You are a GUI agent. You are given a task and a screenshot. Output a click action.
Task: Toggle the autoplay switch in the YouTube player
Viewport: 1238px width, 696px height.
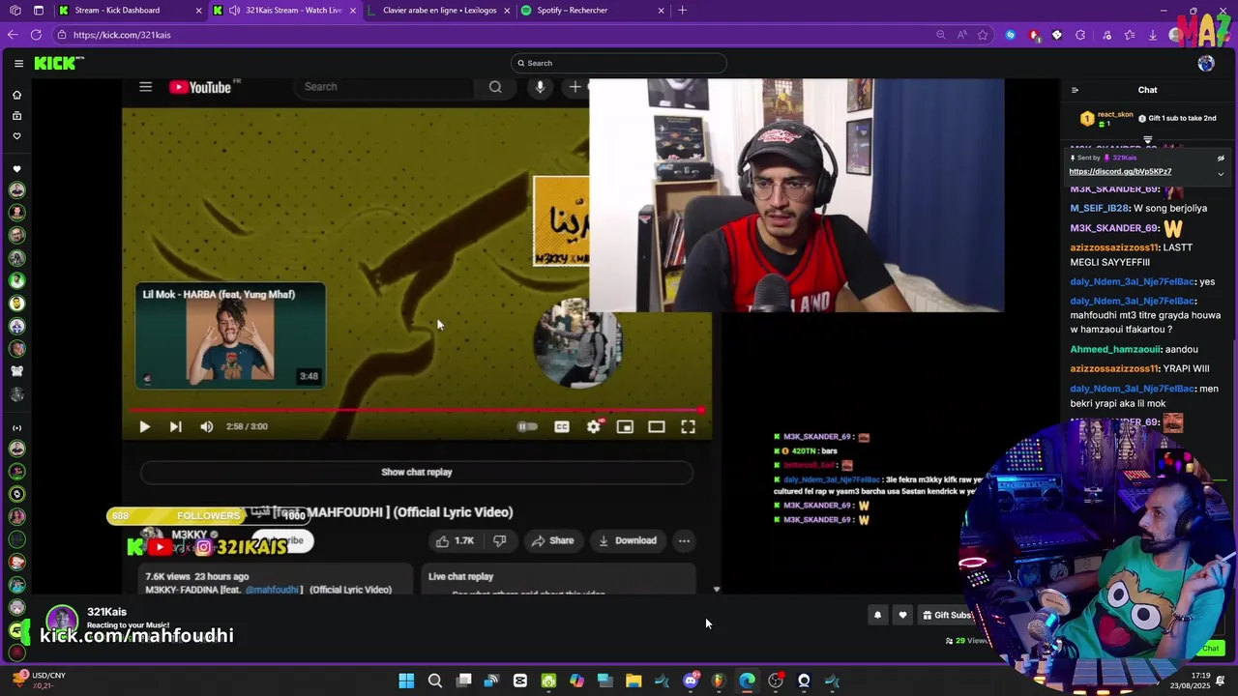click(527, 426)
